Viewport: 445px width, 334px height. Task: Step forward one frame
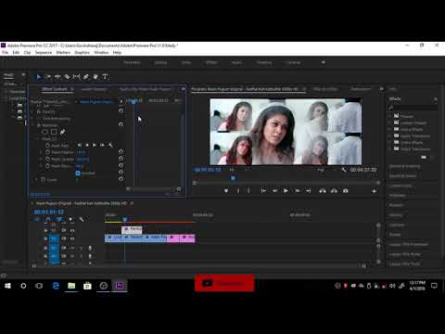tap(297, 191)
